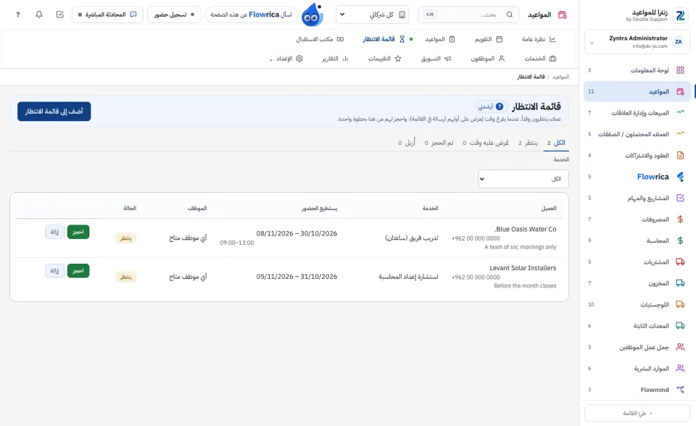
Task: Click the search input field
Action: point(468,14)
